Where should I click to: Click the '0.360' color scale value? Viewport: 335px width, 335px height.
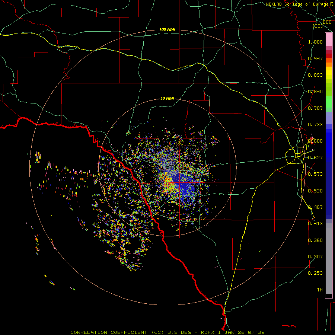315,240
